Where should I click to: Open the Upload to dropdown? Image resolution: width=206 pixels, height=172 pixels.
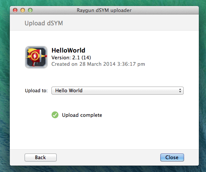(118, 90)
